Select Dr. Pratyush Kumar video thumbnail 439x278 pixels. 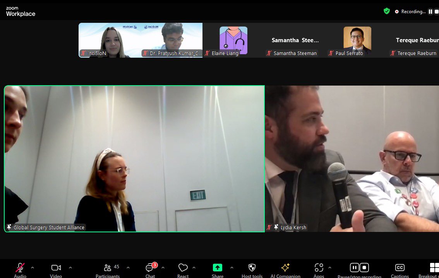click(x=171, y=40)
